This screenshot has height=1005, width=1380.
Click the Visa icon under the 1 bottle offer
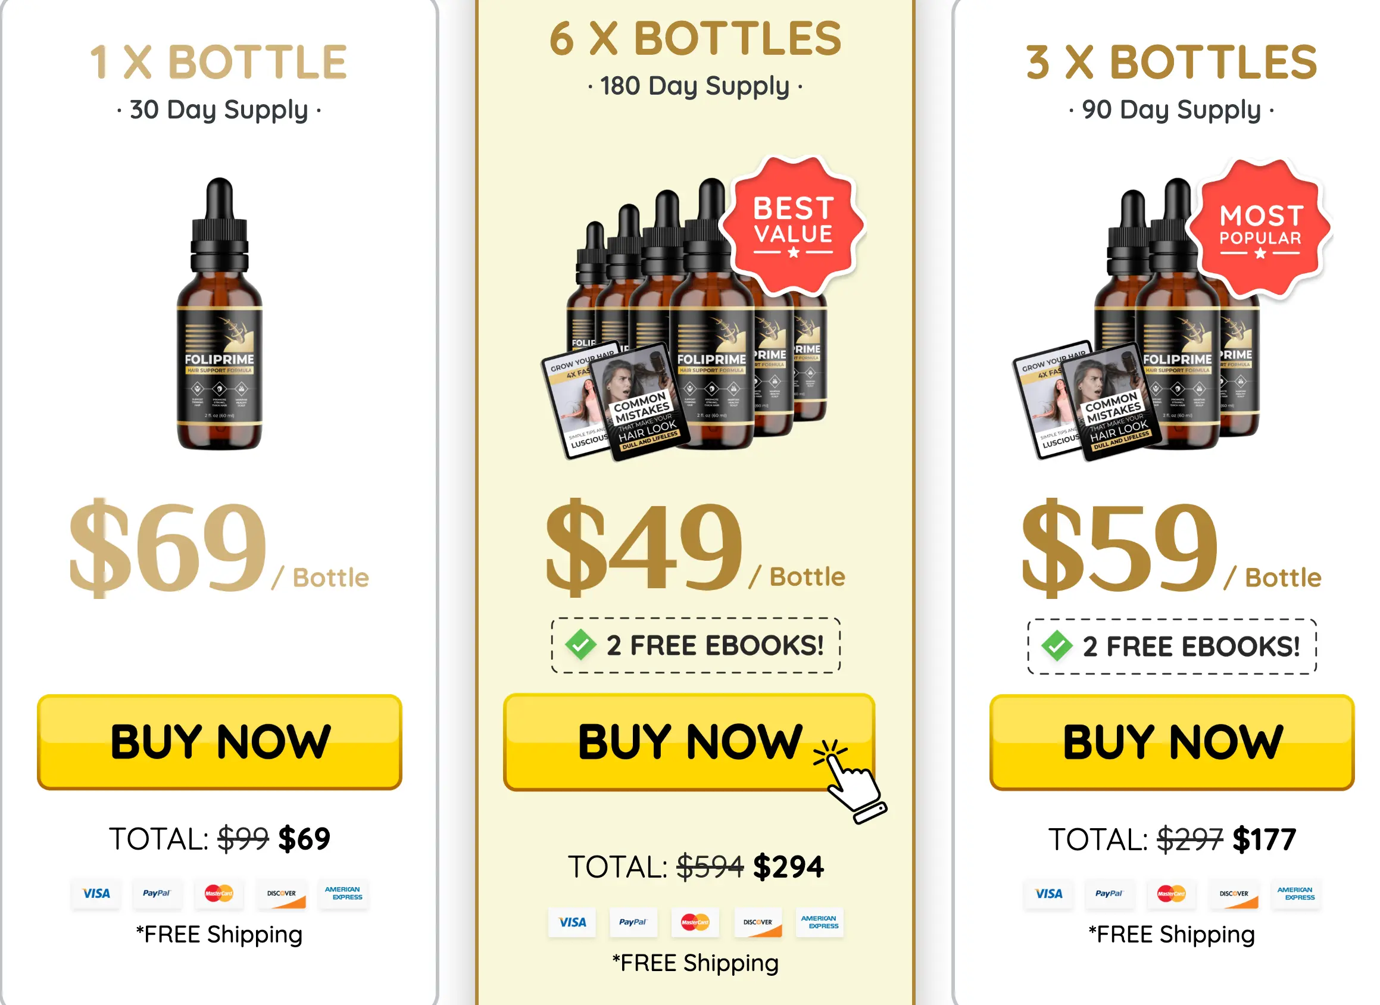(x=96, y=893)
